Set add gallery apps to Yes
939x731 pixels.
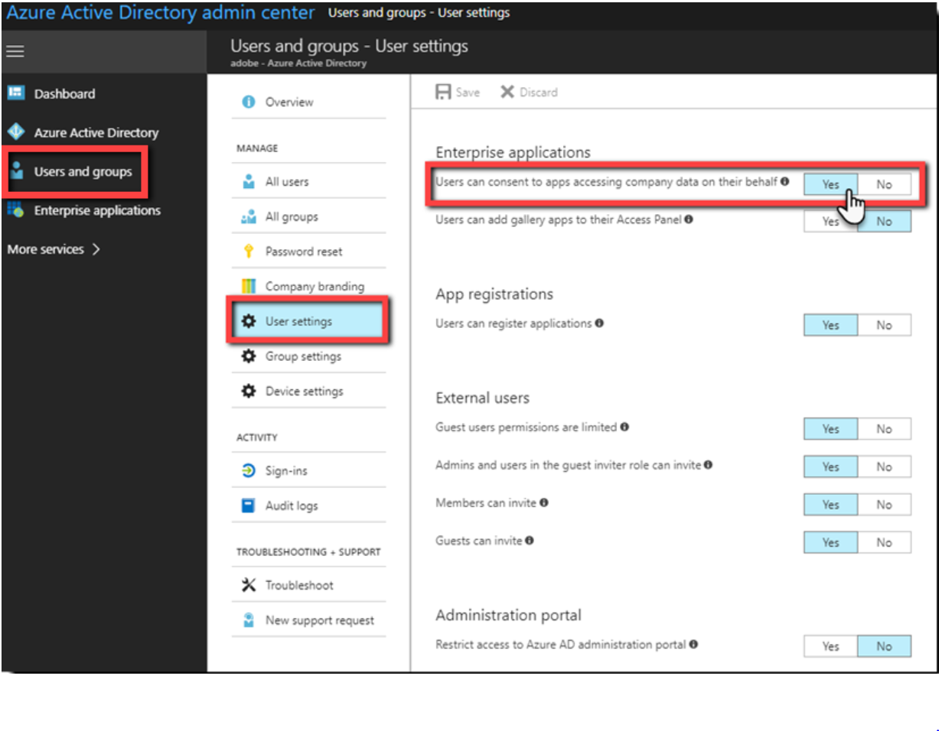[x=831, y=221]
